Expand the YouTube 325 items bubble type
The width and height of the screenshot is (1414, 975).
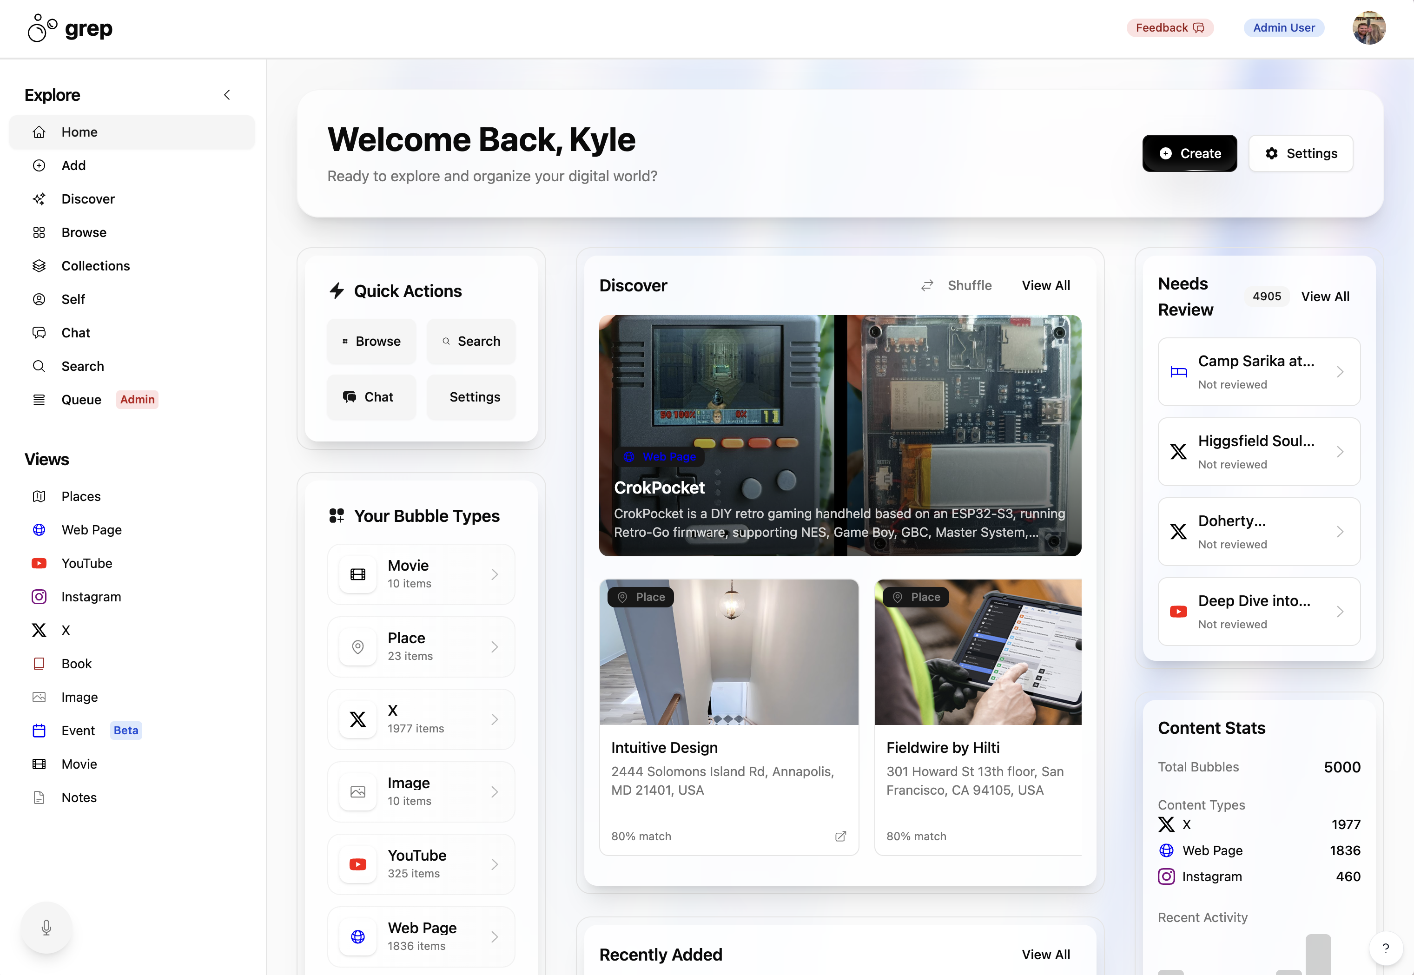(x=422, y=864)
